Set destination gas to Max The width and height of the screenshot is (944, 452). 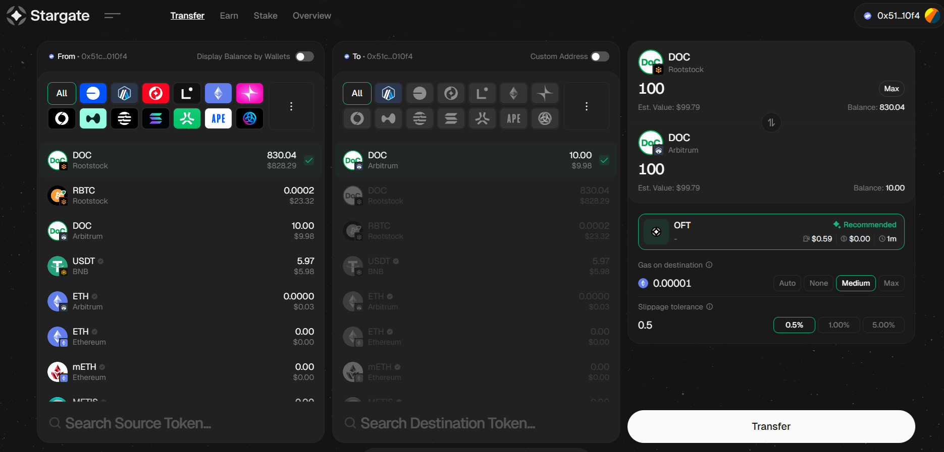[891, 283]
